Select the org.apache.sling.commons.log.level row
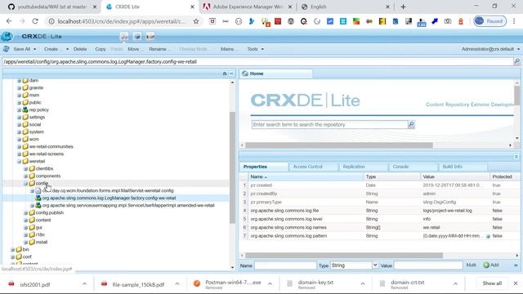This screenshot has width=523, height=294. coord(379,219)
